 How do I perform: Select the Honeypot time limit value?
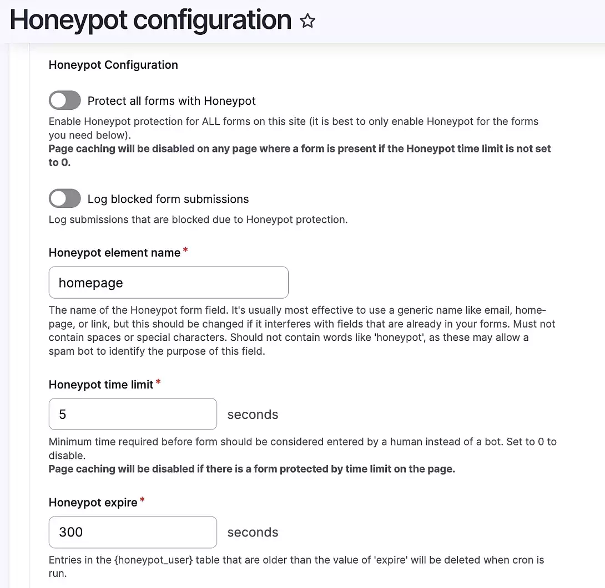click(x=133, y=414)
